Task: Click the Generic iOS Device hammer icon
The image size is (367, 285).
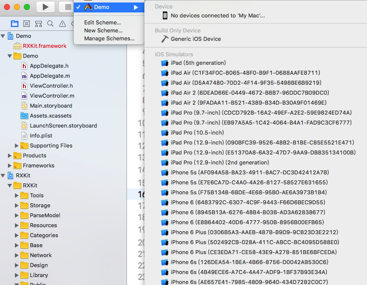Action: point(165,39)
